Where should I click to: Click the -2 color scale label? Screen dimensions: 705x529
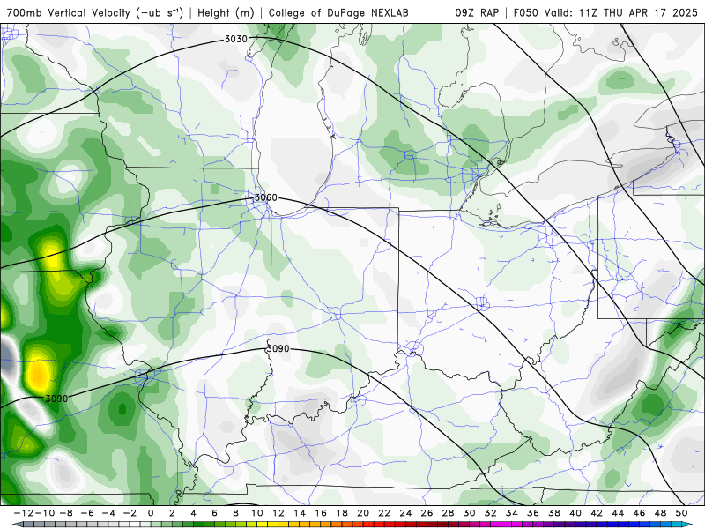[130, 513]
